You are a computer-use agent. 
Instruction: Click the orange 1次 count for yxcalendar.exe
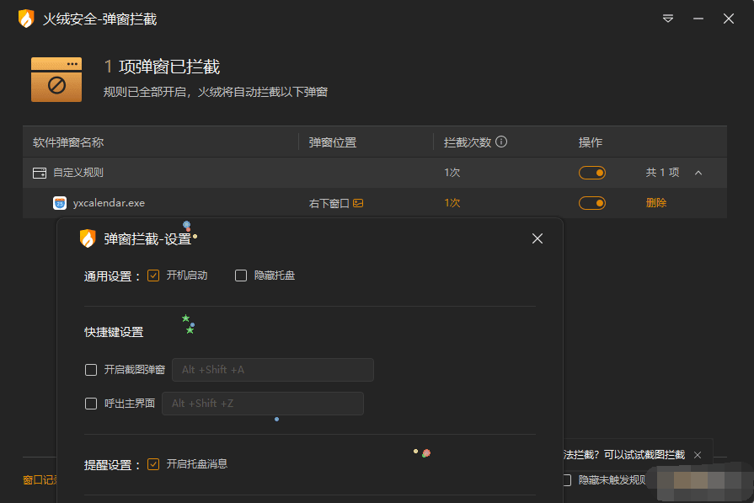pyautogui.click(x=452, y=203)
